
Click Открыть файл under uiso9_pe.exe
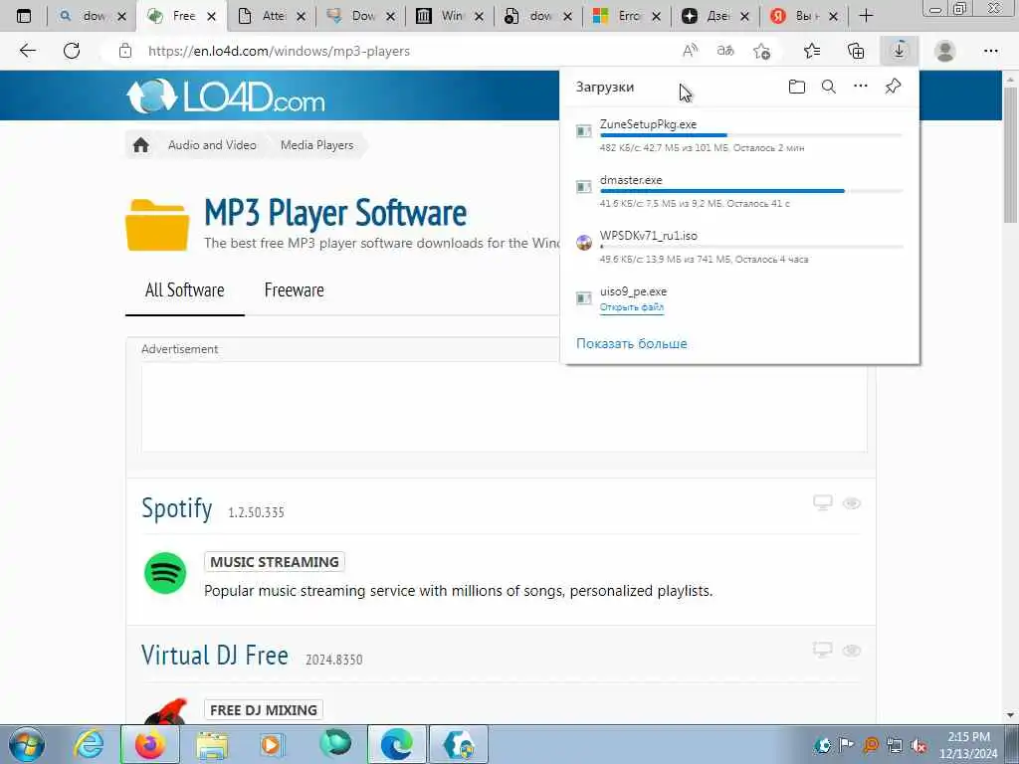(x=631, y=307)
